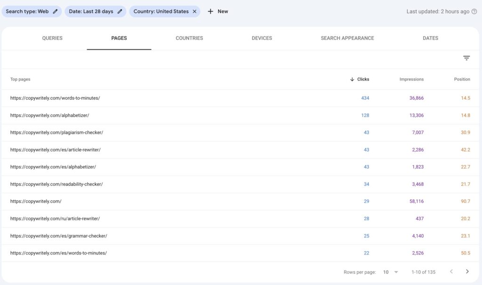This screenshot has height=285, width=482.
Task: Edit the Search type: Web filter pencil
Action: [56, 11]
